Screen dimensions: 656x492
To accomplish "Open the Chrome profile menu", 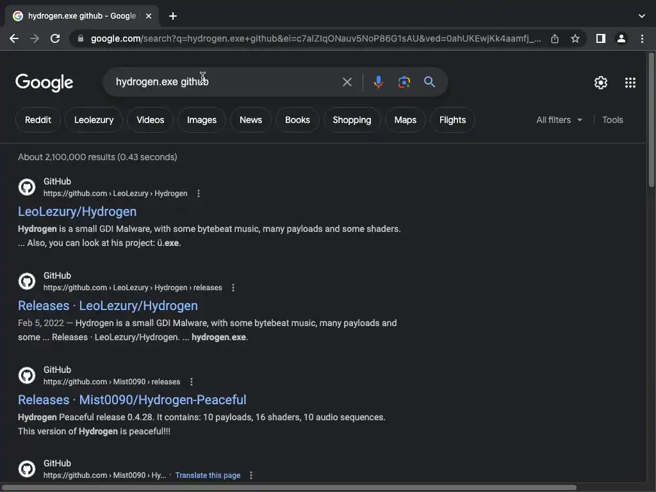I will (621, 38).
